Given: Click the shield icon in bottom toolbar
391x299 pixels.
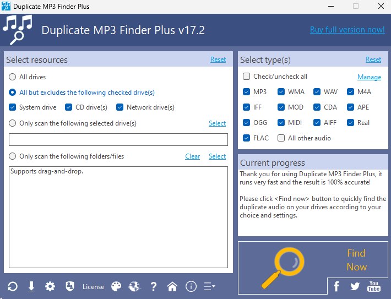Looking at the screenshot, I should coord(70,286).
